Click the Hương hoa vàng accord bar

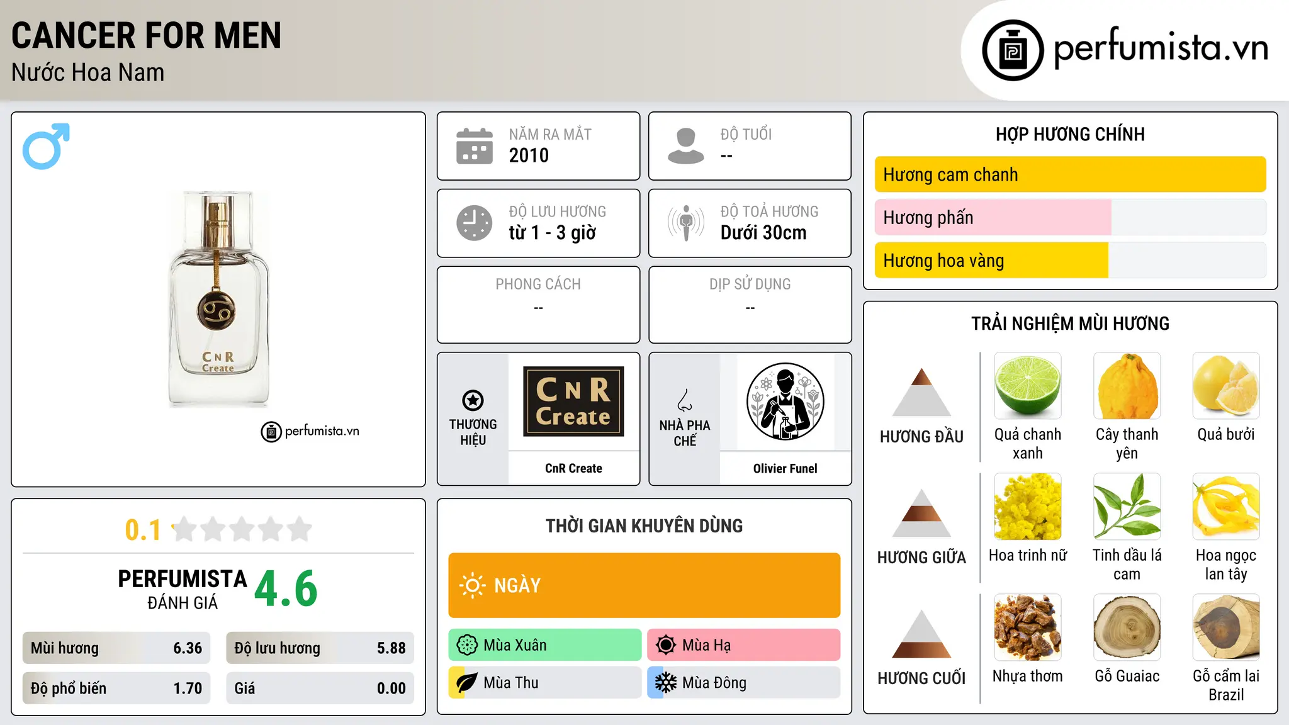click(x=1071, y=261)
